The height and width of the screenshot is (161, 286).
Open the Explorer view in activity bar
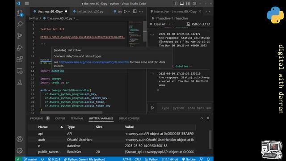click(x=20, y=13)
